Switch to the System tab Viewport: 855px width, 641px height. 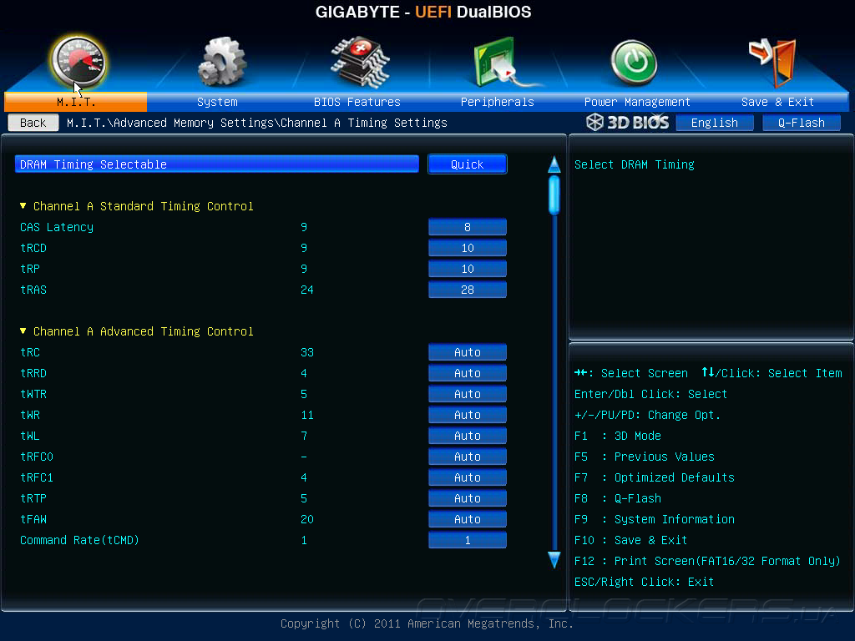217,102
